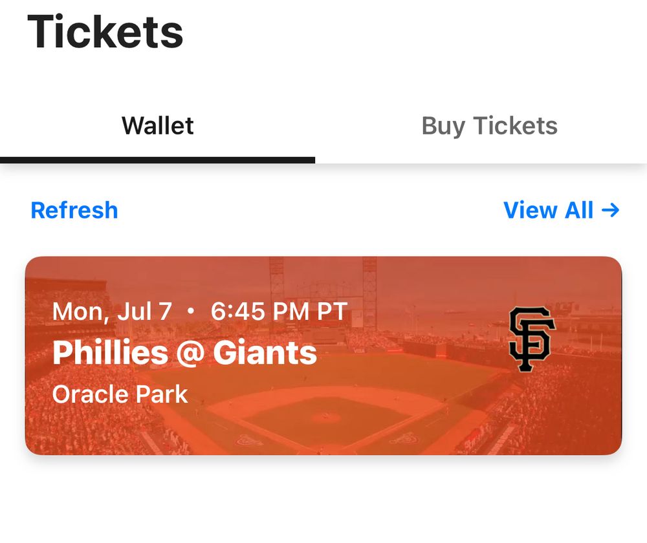This screenshot has width=647, height=543.
Task: Tap the Oracle Park venue label
Action: 120,394
